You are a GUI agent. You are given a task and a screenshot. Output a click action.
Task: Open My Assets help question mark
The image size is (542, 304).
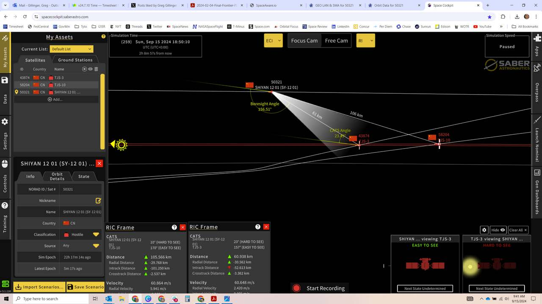103,37
